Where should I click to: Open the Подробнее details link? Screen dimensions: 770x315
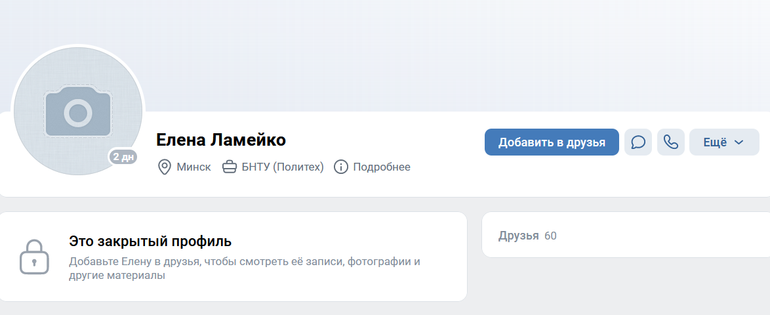coord(382,167)
